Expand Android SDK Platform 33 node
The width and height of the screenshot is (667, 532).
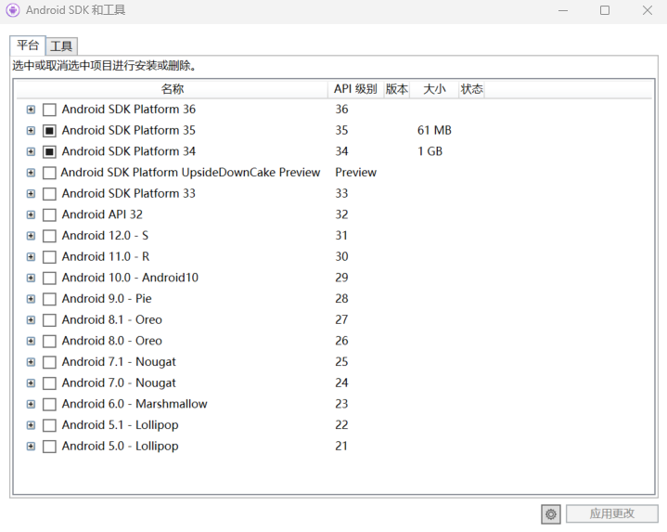click(x=31, y=194)
